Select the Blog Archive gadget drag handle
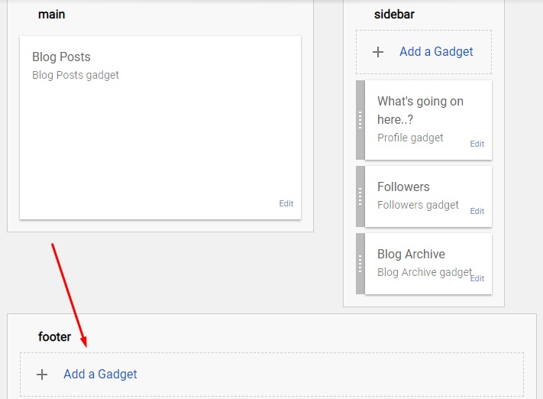The image size is (543, 399). tap(360, 264)
